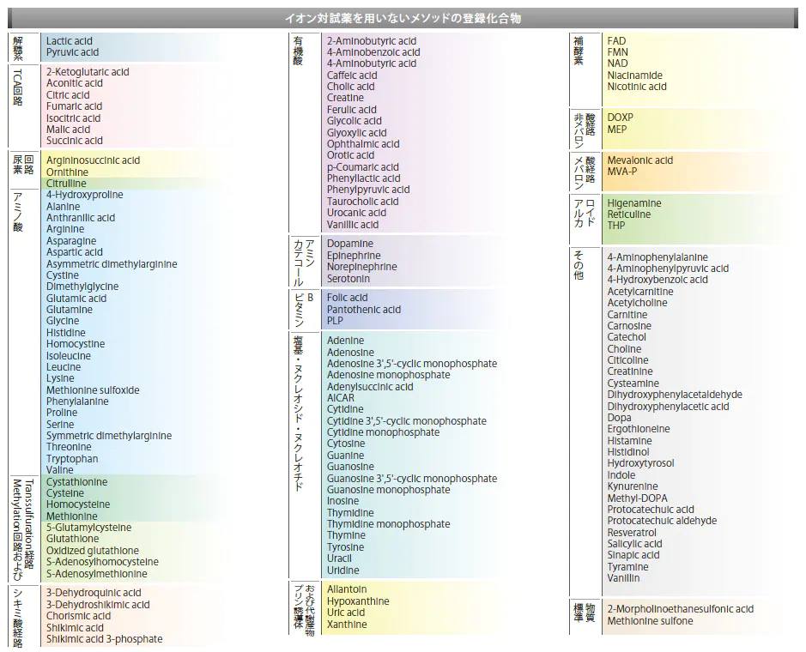Select Histidine in the amino acid list
The height and width of the screenshot is (652, 806).
point(66,332)
